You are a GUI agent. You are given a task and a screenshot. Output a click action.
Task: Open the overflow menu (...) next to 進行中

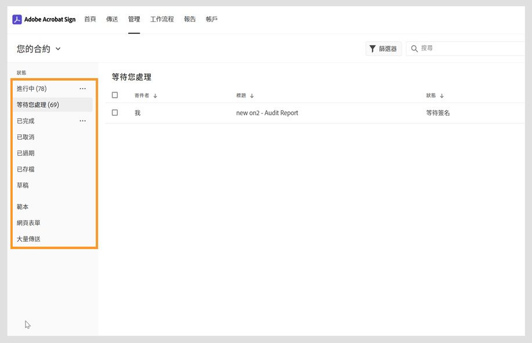(x=82, y=88)
